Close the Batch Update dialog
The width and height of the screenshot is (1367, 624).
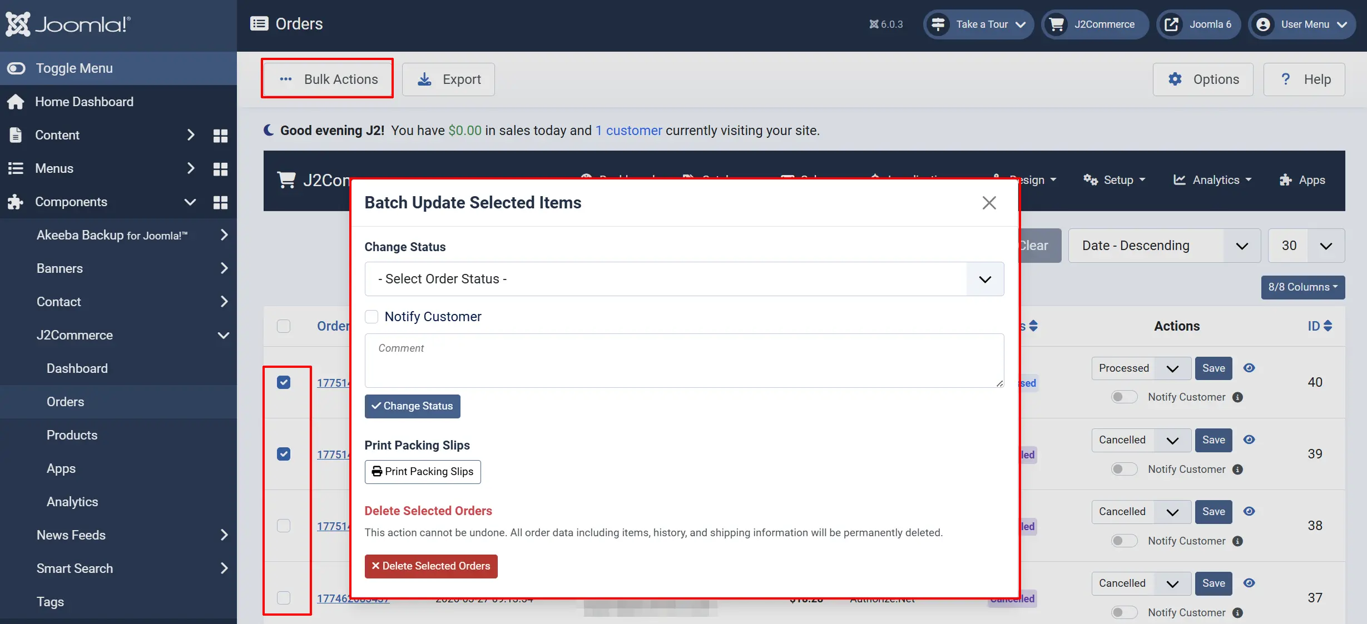click(989, 203)
